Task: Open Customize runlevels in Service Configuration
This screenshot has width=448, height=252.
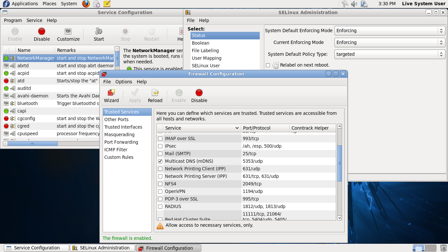Action: point(68,34)
